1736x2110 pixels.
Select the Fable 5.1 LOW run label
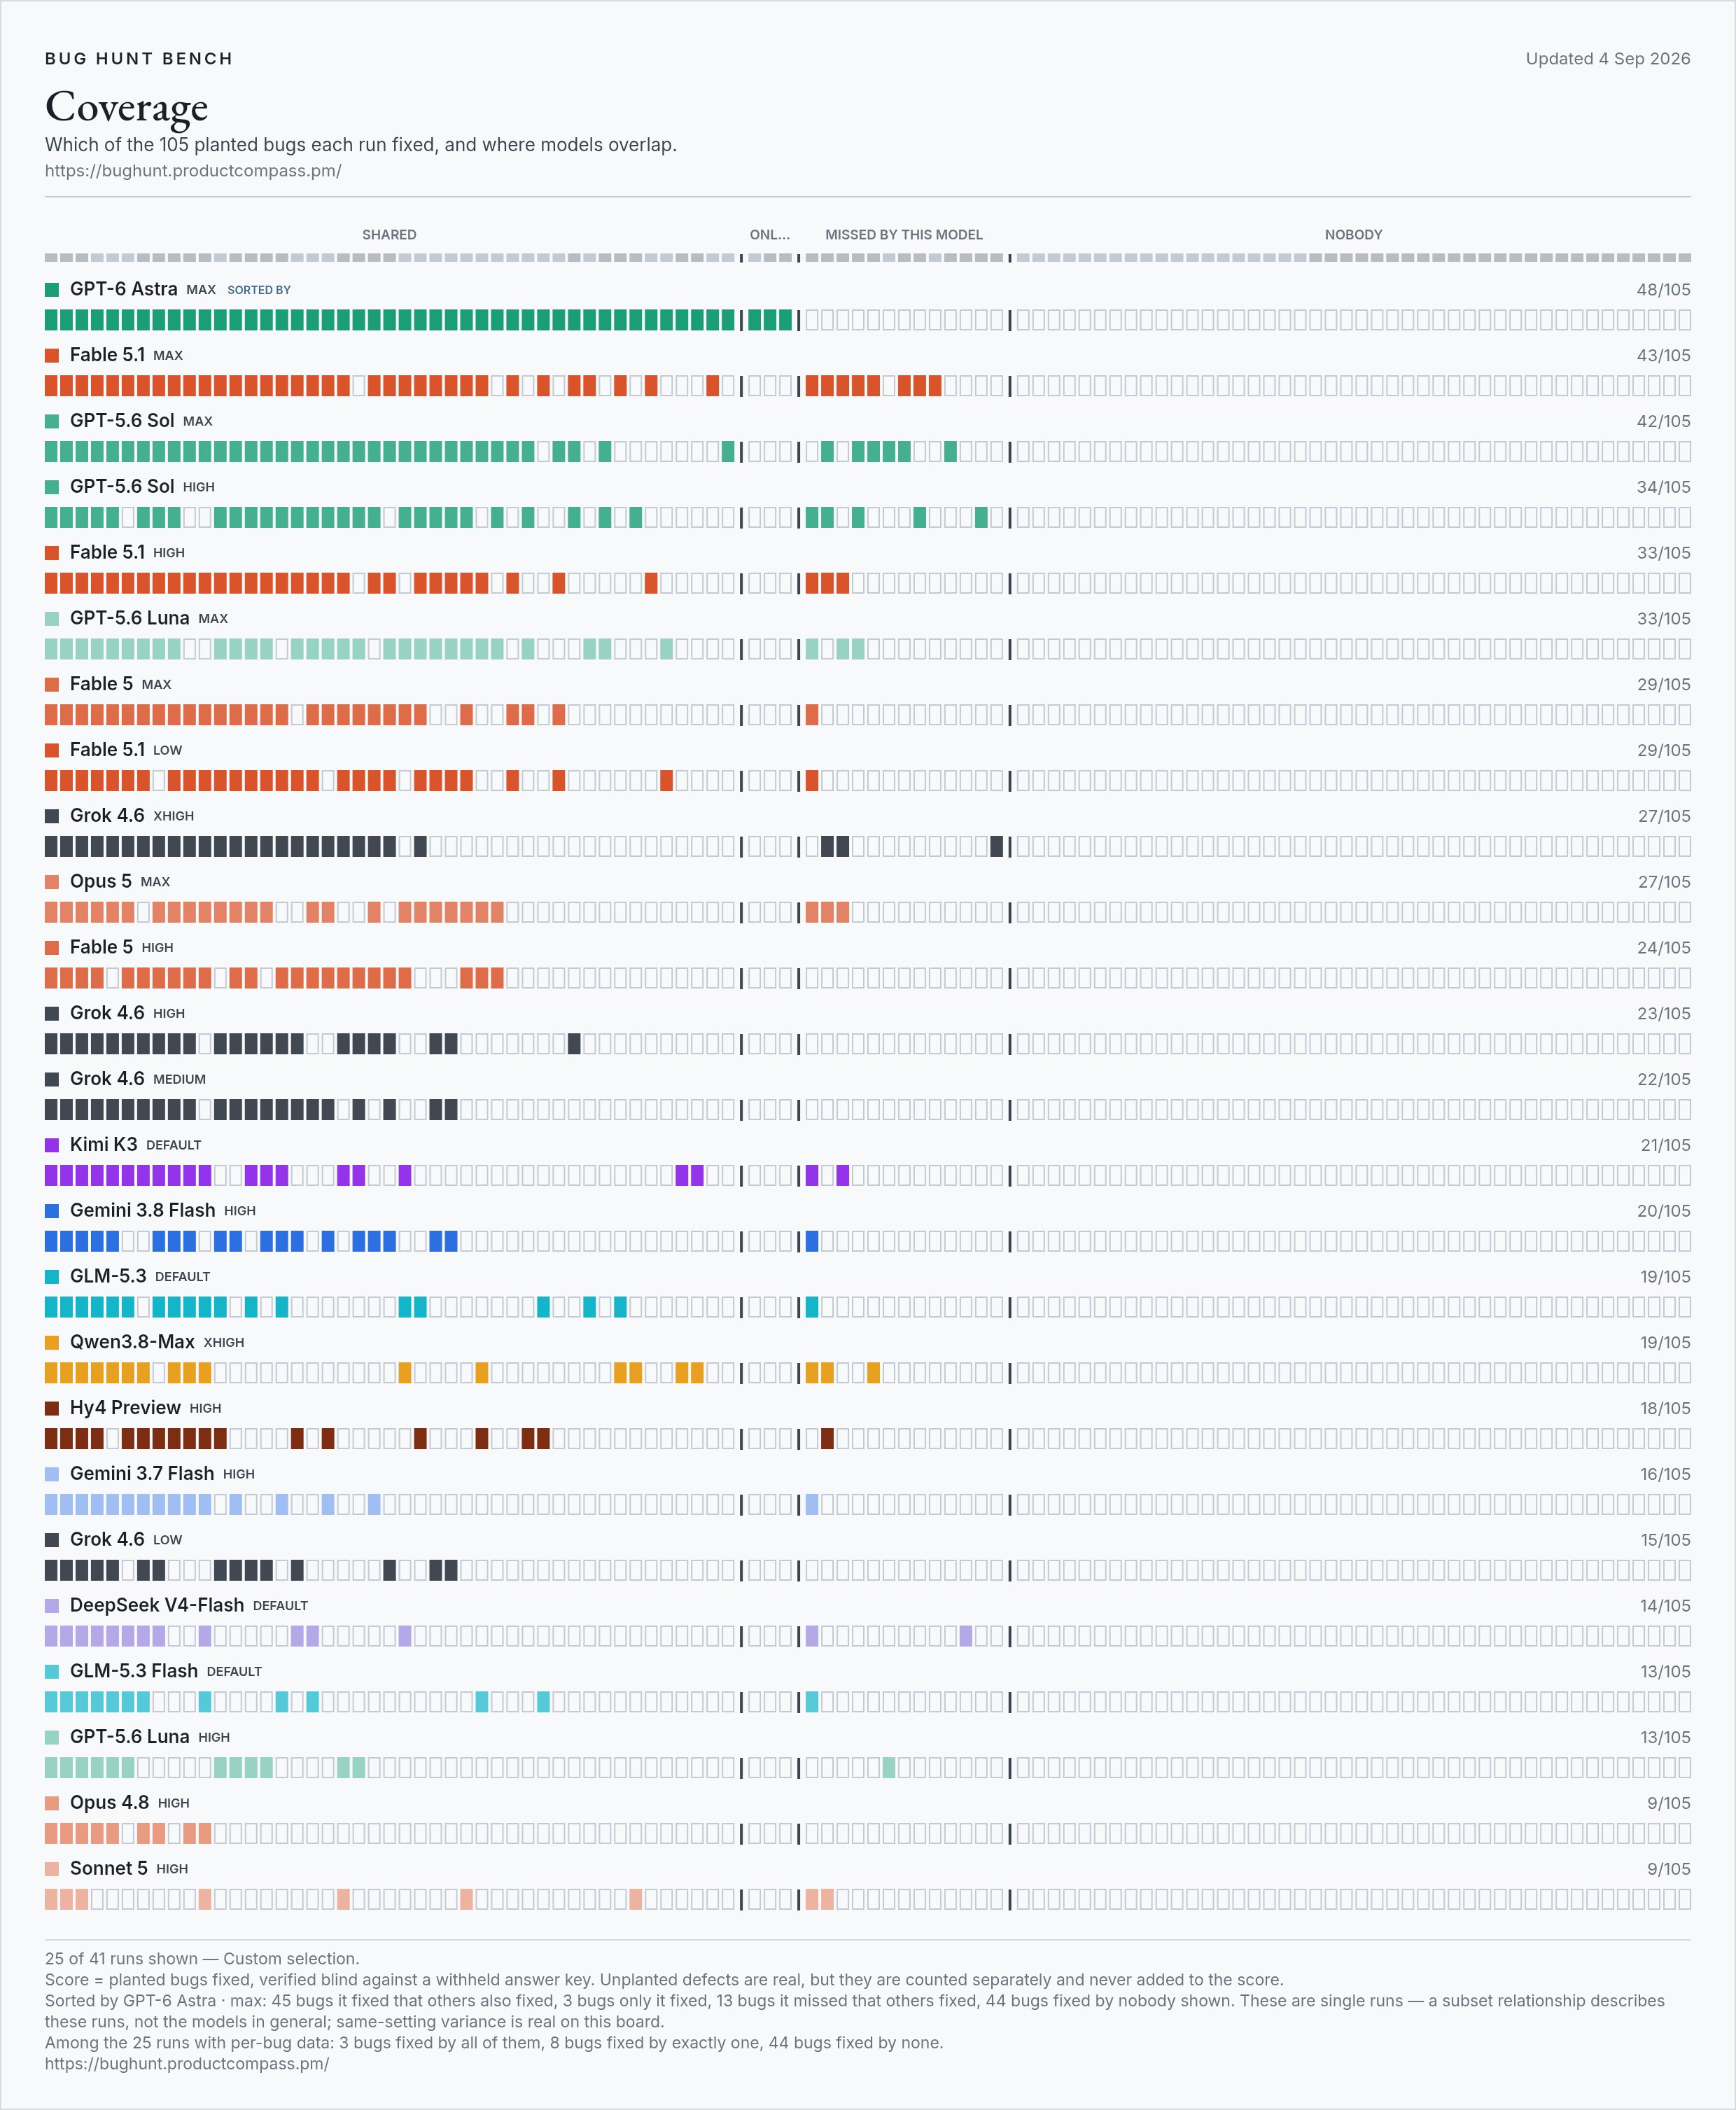(x=126, y=750)
